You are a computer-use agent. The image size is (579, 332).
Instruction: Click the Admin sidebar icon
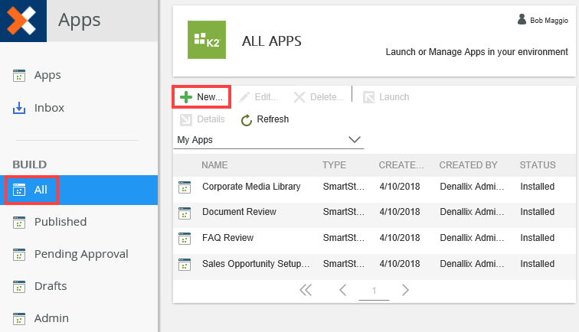pos(19,319)
